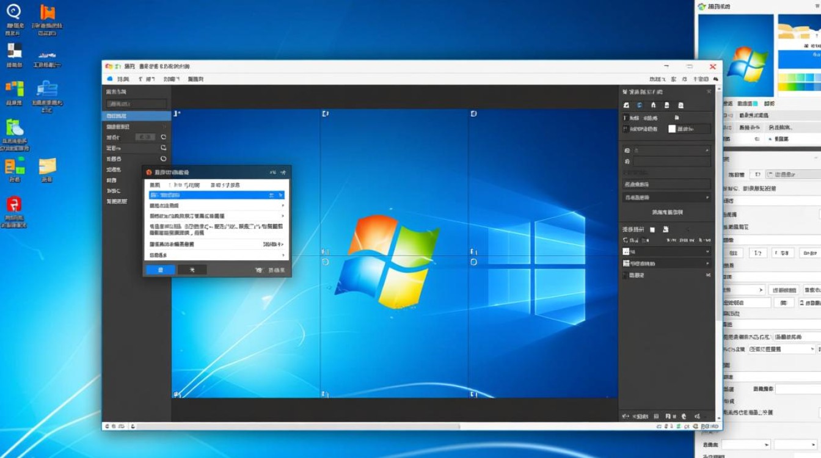Click the top circular refresh icon in left sidebar
This screenshot has width=821, height=458.
(163, 137)
